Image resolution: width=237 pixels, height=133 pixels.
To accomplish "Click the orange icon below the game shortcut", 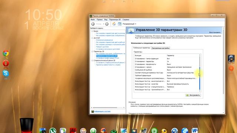I will coord(231,68).
